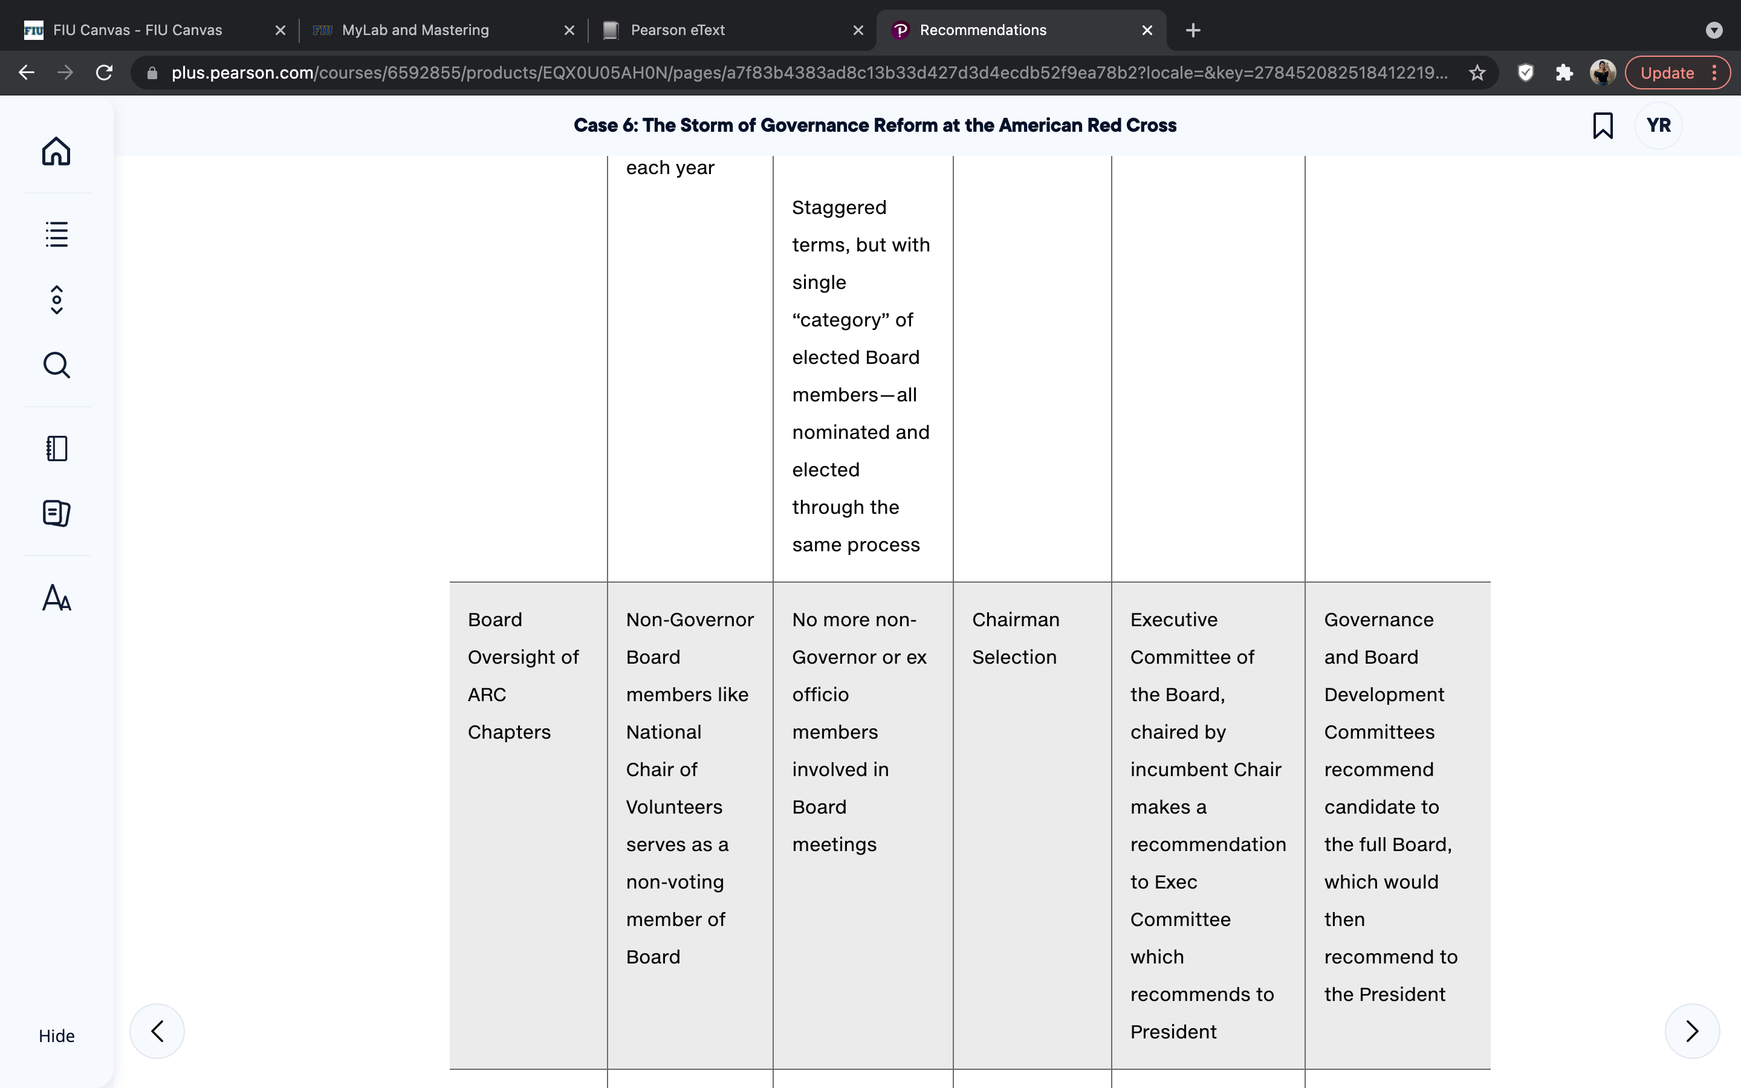Open the table of contents list icon
The width and height of the screenshot is (1741, 1088).
pyautogui.click(x=56, y=234)
